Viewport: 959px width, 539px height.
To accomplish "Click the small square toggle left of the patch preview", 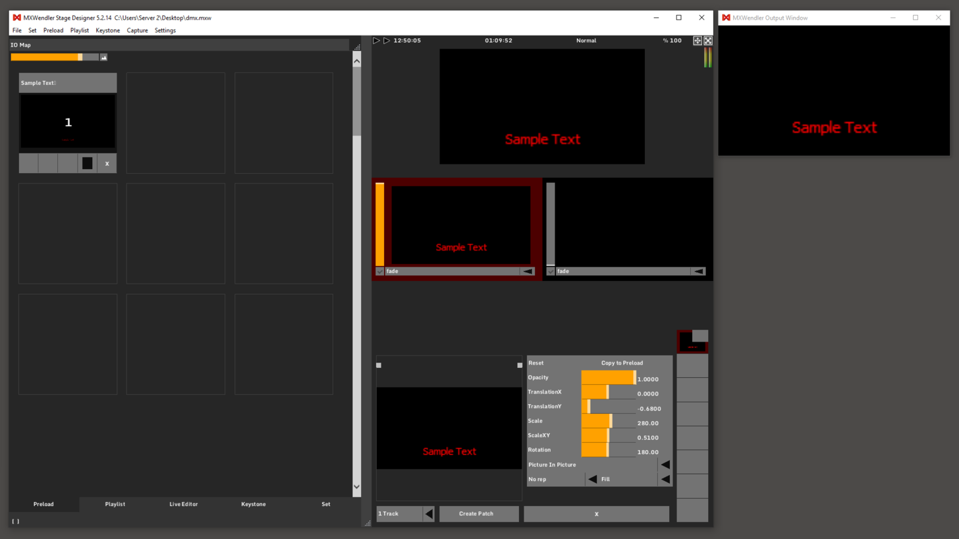I will pyautogui.click(x=378, y=365).
